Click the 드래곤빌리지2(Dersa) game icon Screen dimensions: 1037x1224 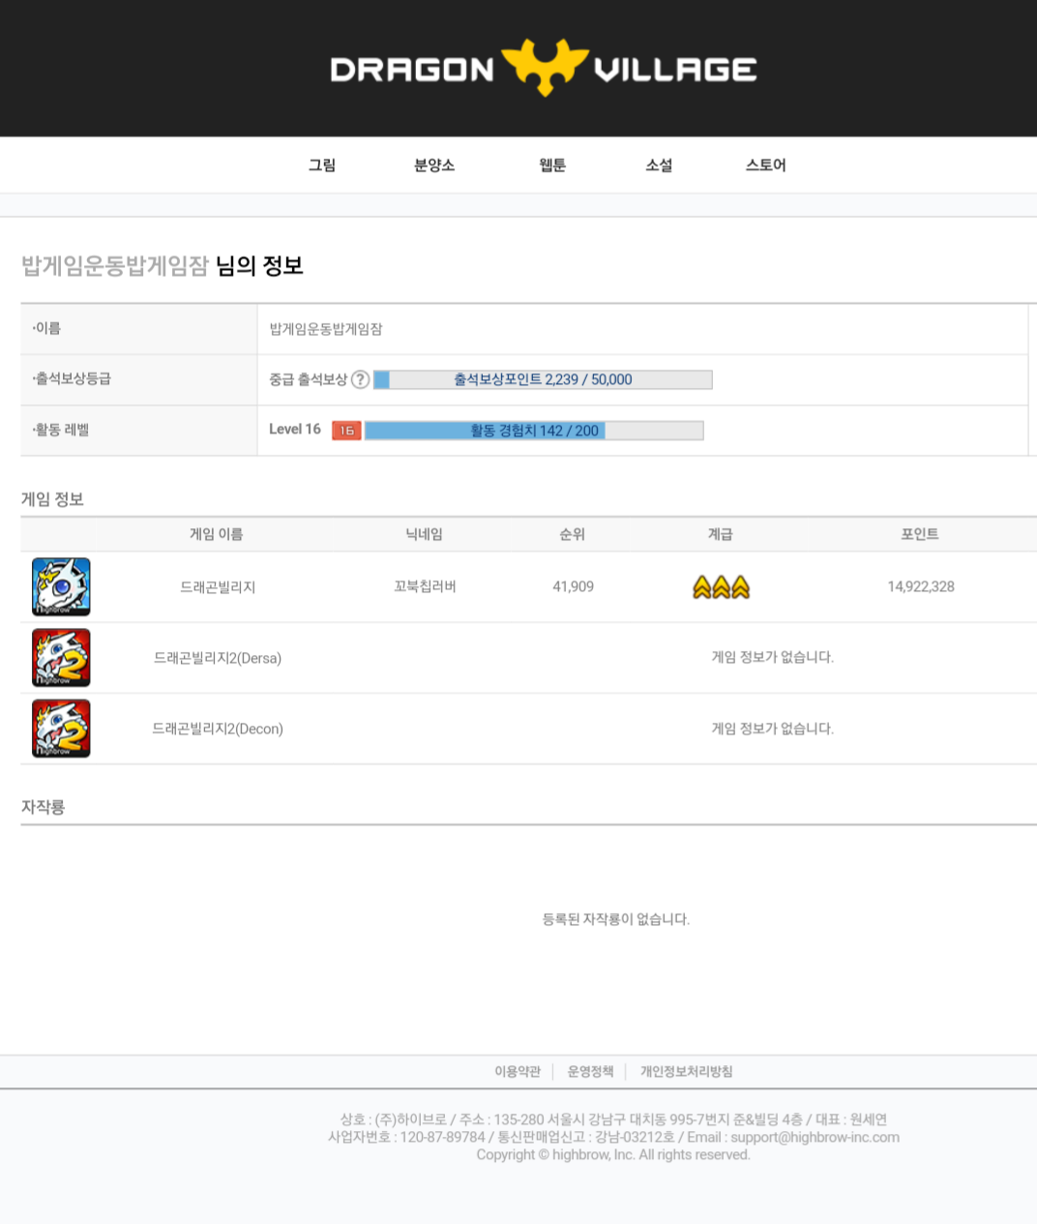(61, 658)
